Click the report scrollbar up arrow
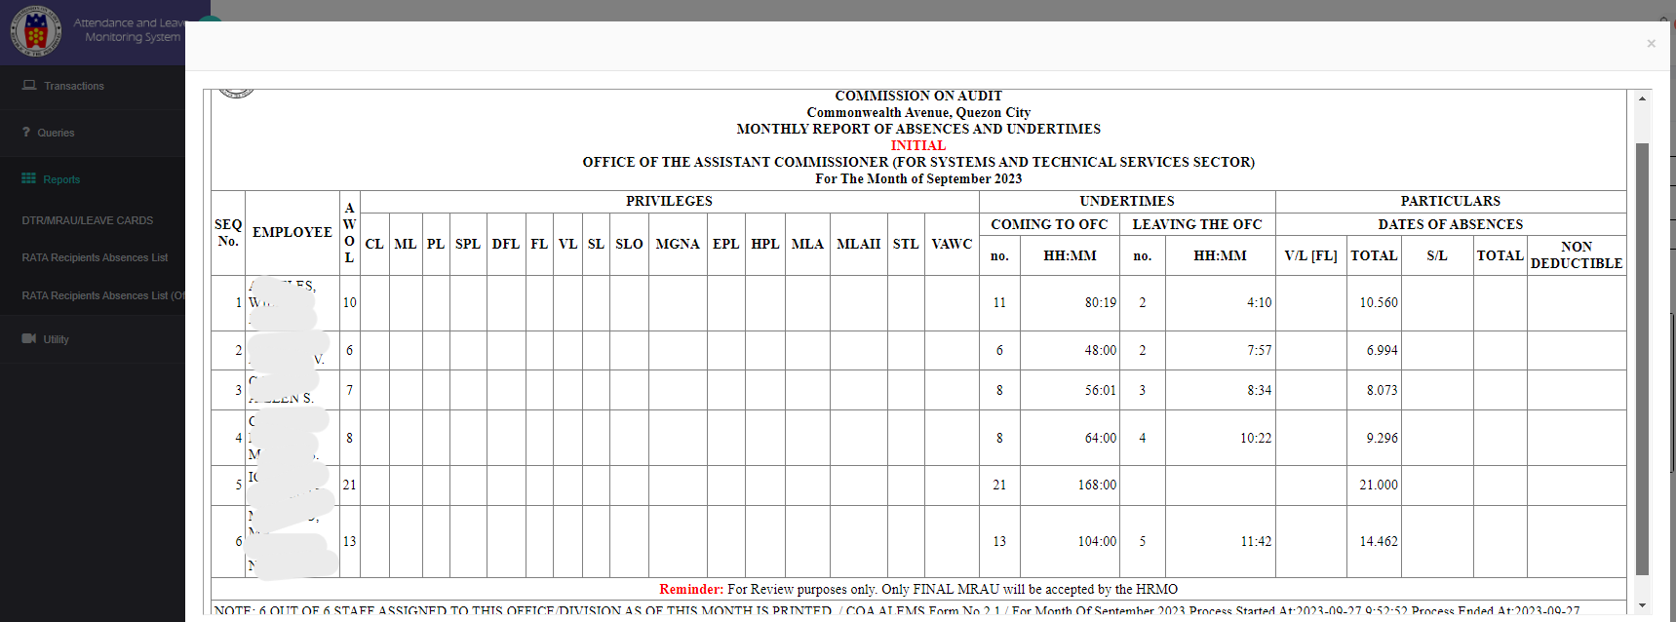This screenshot has width=1676, height=622. (x=1642, y=98)
